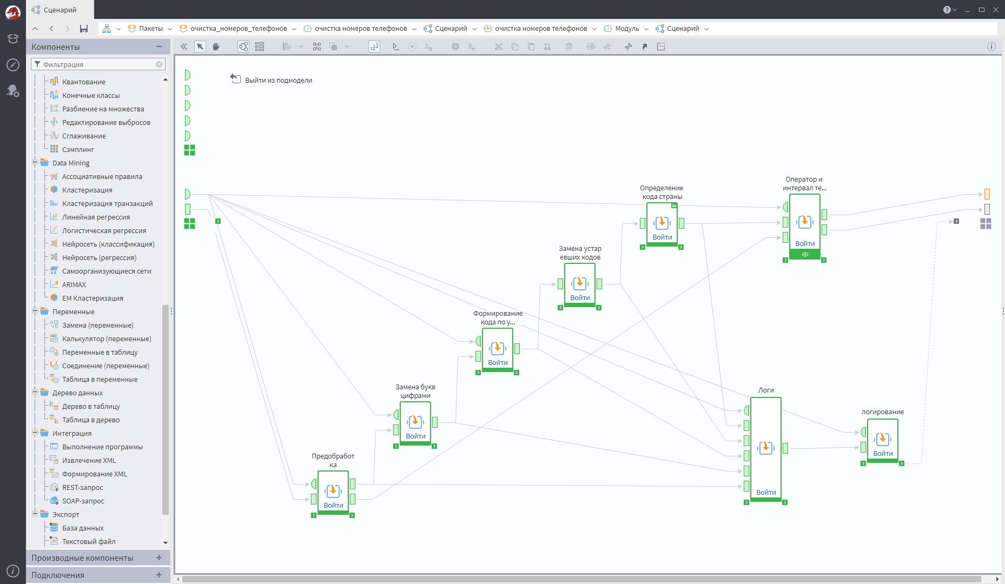The image size is (1005, 584).
Task: Cut selected nodes using the scissors icon
Action: 498,47
